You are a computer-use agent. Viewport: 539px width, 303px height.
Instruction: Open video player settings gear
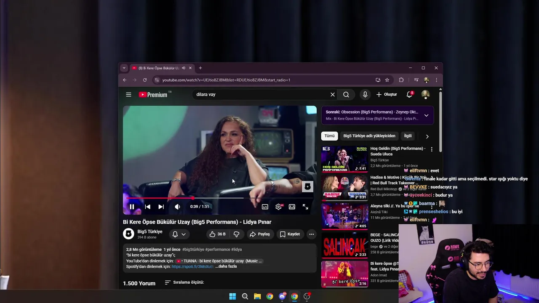click(x=278, y=207)
